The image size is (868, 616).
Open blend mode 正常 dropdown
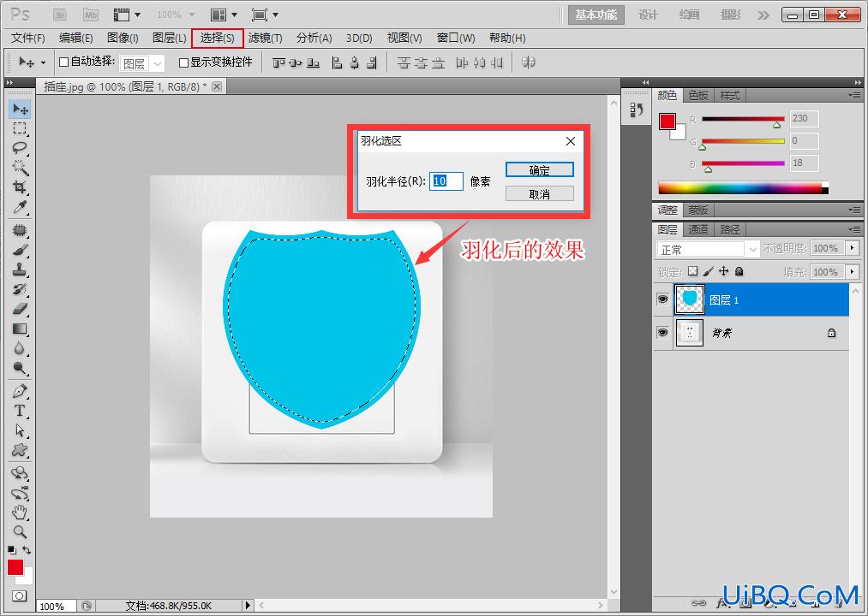(752, 249)
